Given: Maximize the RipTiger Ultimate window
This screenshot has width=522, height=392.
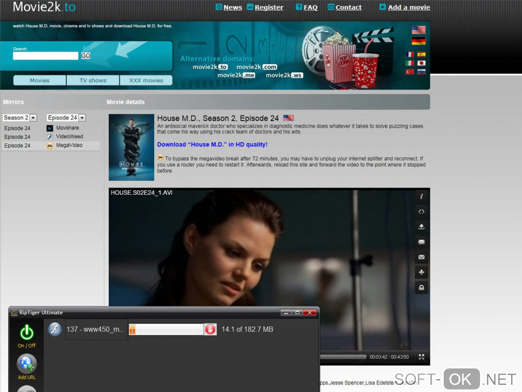Looking at the screenshot, I should (297, 313).
